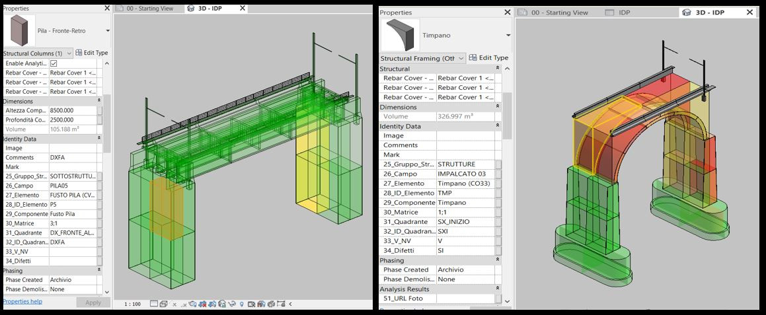Toggle the 34_Difetti checkbox in right panel
Screen dimensions: 766x315
click(499, 251)
